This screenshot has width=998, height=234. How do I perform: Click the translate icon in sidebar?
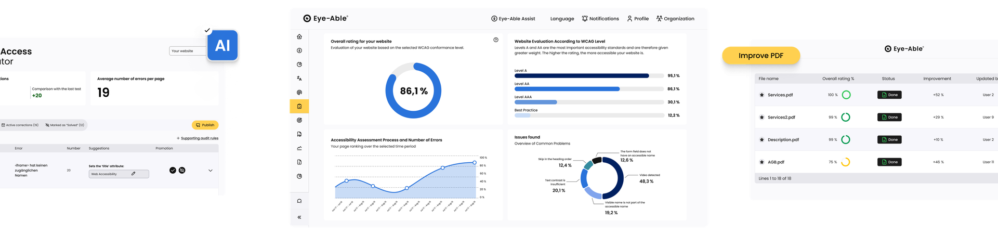(x=299, y=79)
